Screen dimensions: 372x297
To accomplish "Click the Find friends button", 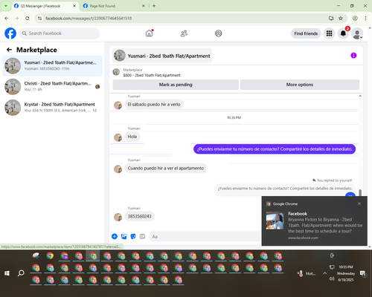I will pos(306,33).
